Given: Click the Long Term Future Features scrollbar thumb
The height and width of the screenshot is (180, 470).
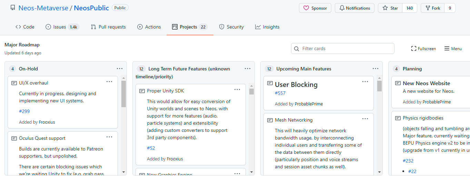Looking at the screenshot, I should pos(251,91).
